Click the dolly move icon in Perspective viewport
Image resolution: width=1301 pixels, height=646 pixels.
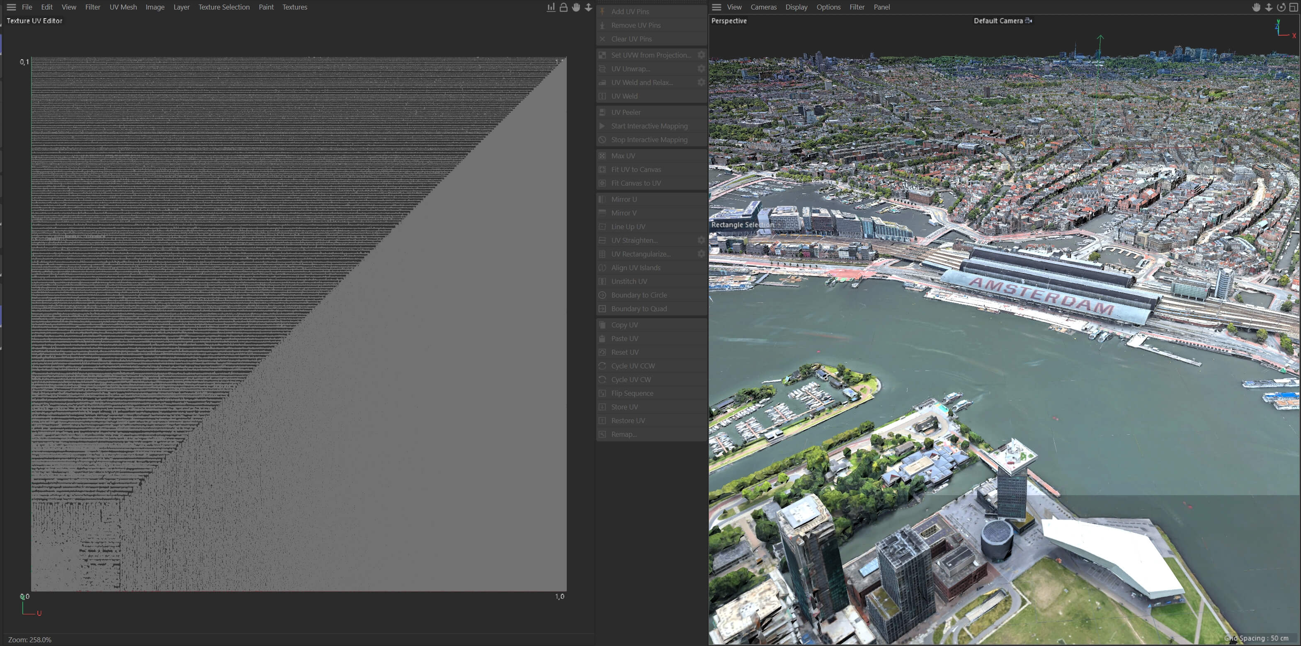coord(1269,7)
